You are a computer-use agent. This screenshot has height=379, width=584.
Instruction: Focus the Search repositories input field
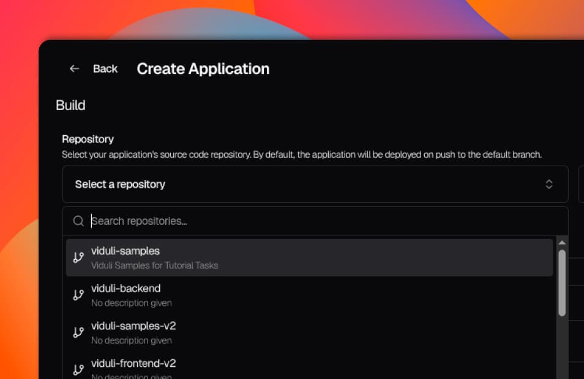click(324, 221)
